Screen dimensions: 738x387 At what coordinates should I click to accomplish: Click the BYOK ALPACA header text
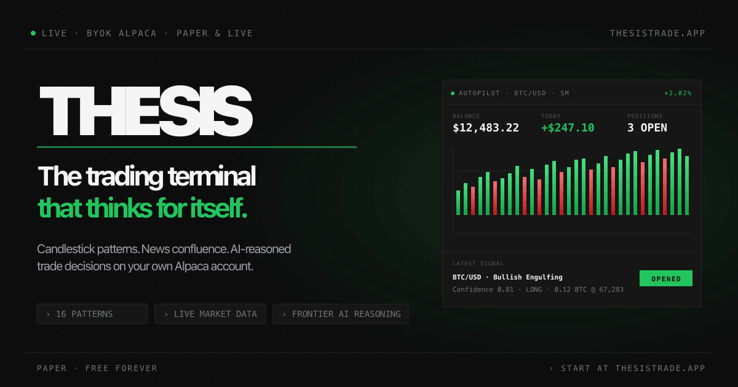tap(122, 33)
